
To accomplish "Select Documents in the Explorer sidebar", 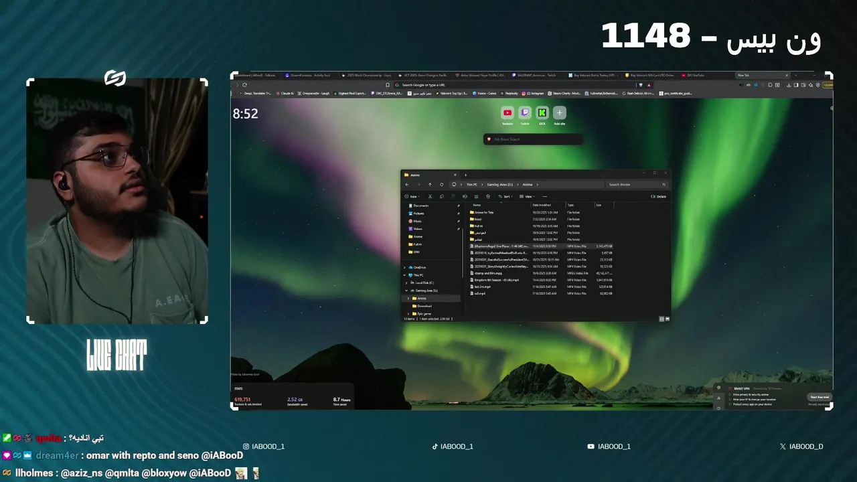I will 421,206.
